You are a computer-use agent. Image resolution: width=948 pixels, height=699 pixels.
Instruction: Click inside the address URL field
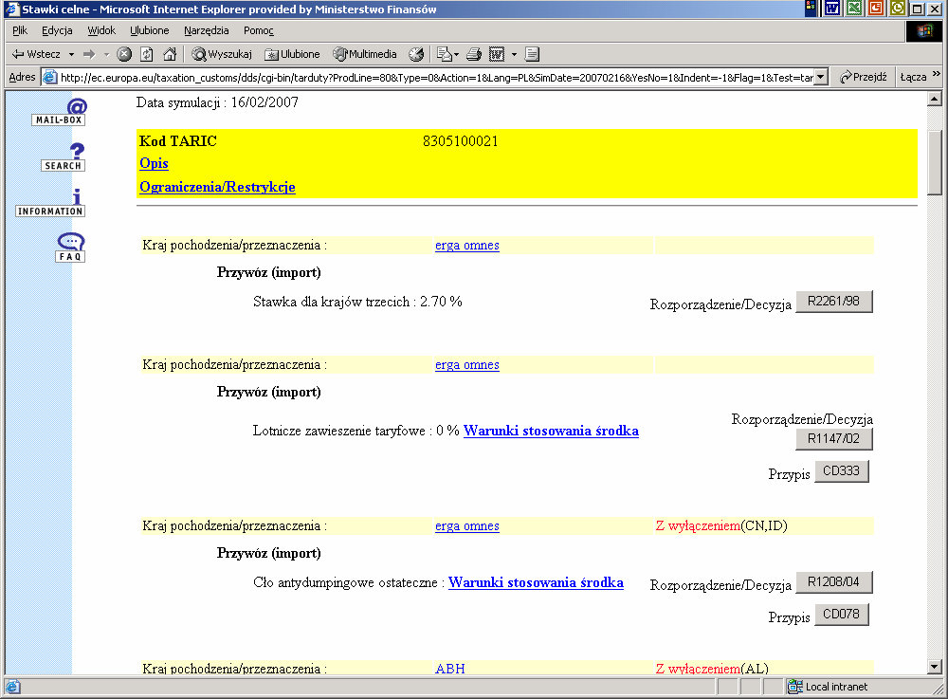point(436,78)
